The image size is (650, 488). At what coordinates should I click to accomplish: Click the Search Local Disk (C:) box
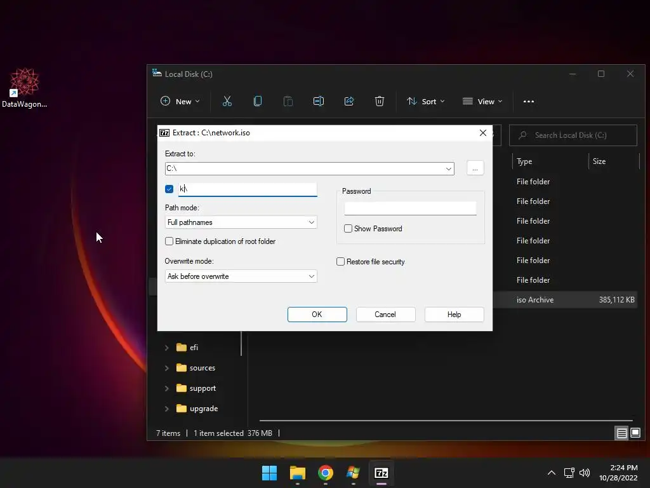573,135
